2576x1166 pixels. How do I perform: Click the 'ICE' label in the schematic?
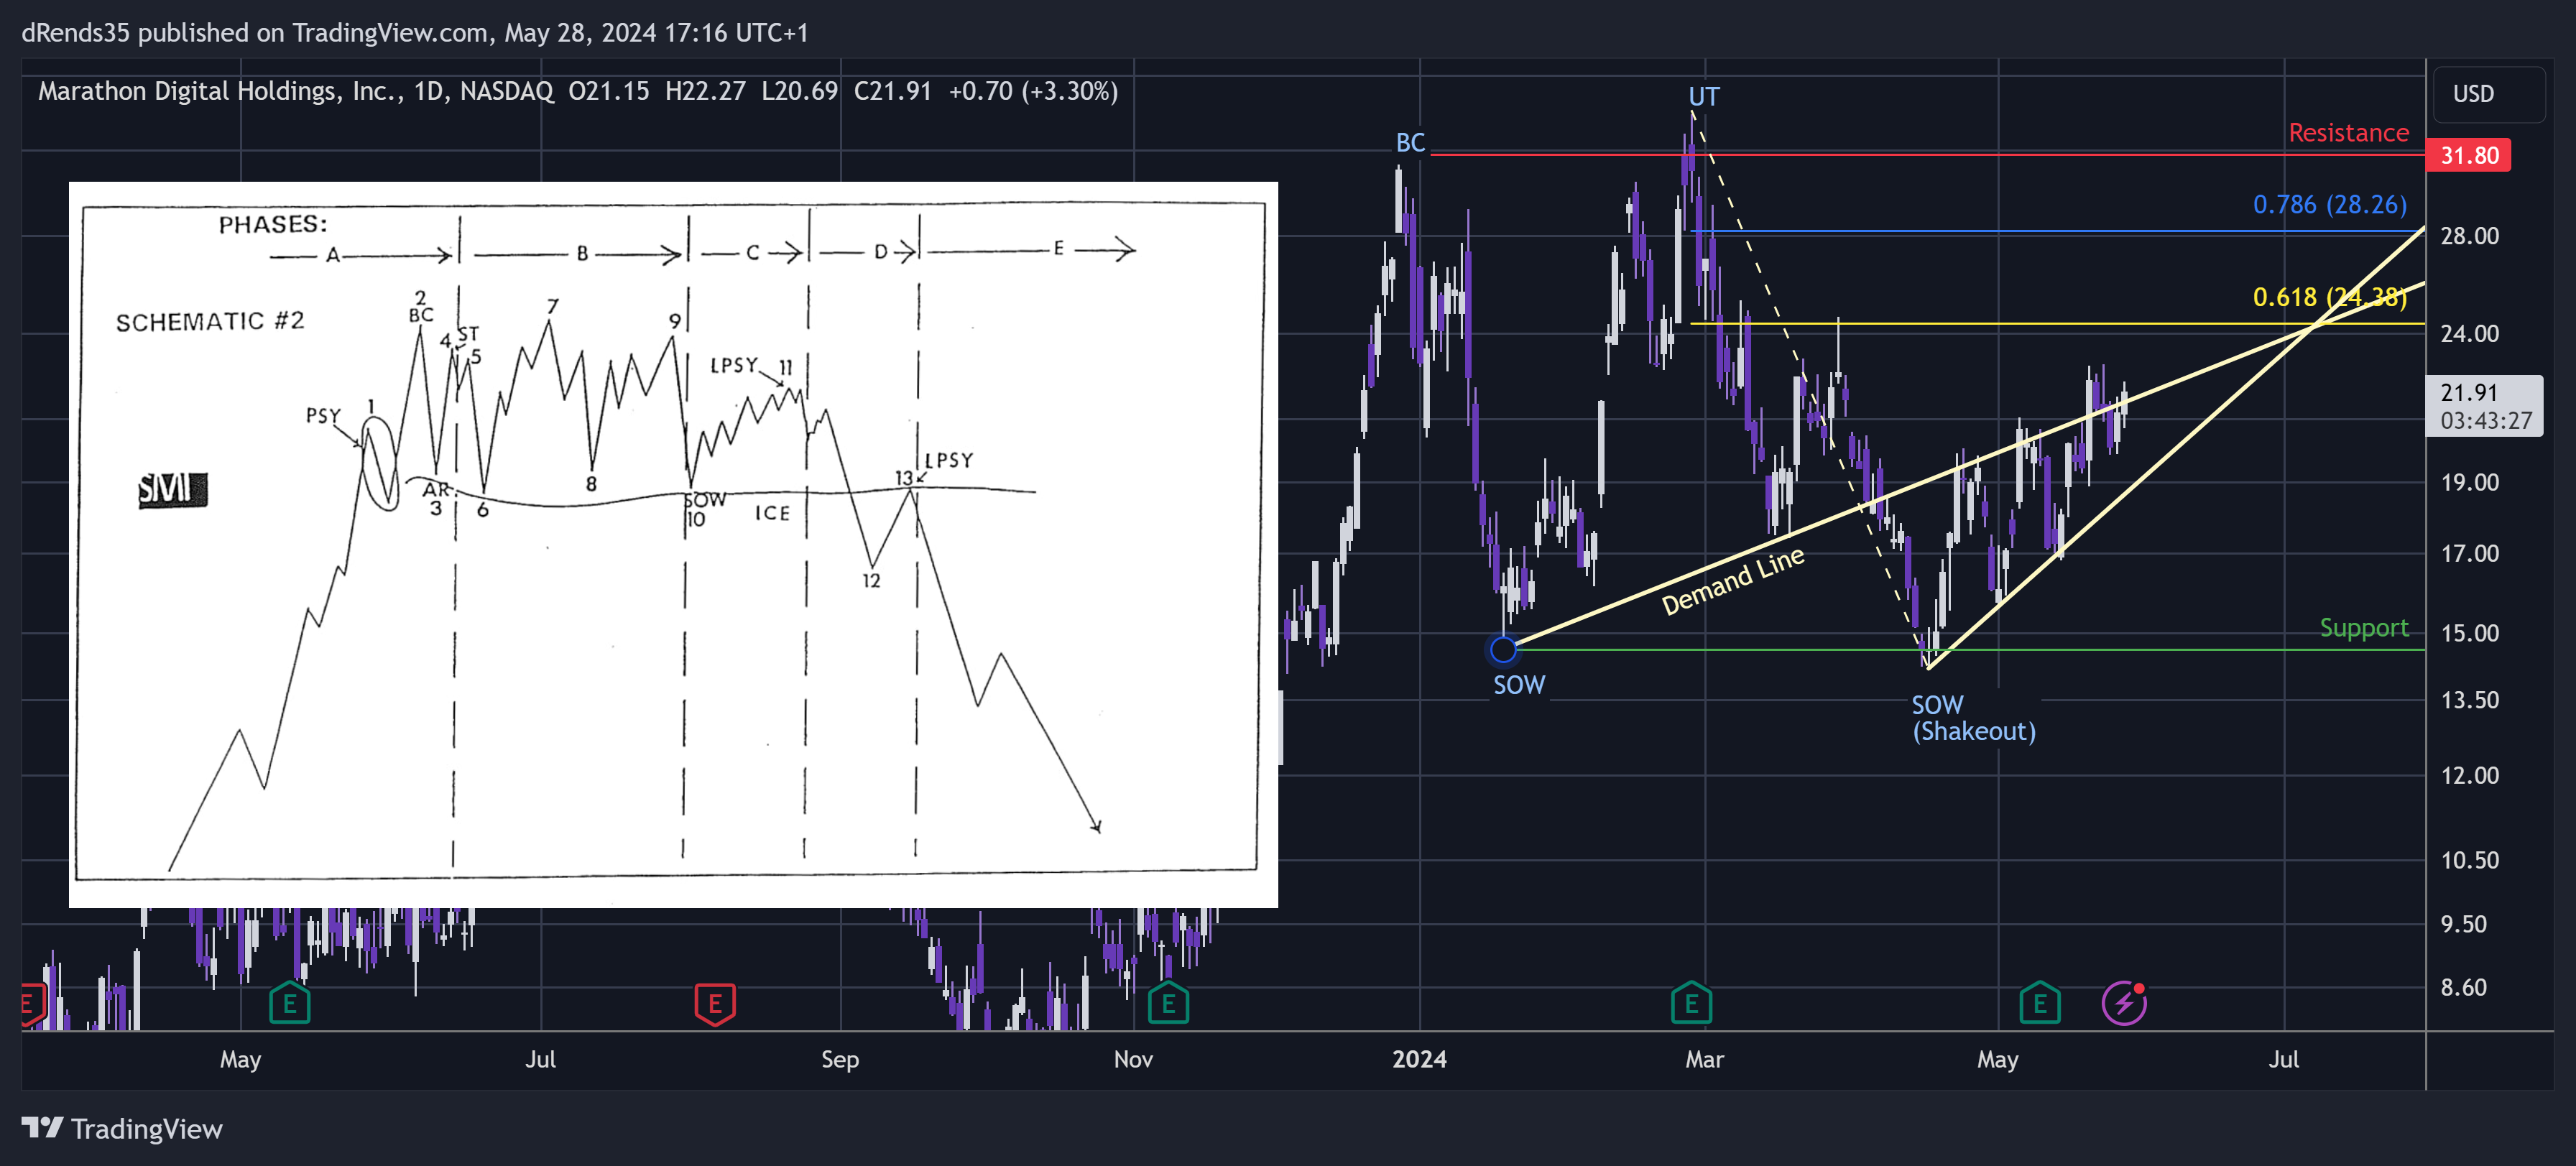tap(772, 513)
